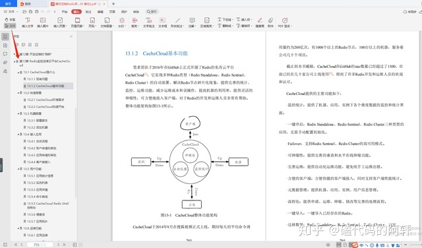Open bookmark 13.2.1 CacheCloud
422x248 pixels.
click(x=45, y=100)
